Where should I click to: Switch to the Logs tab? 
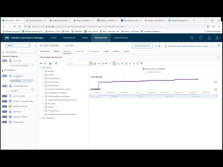tap(106, 51)
